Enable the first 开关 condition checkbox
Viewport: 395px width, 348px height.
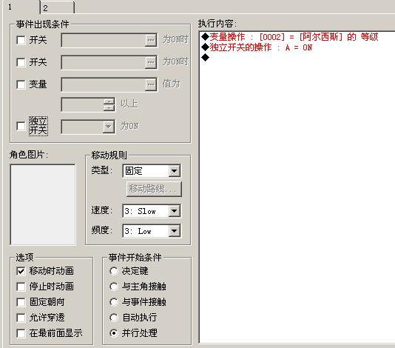(x=21, y=40)
